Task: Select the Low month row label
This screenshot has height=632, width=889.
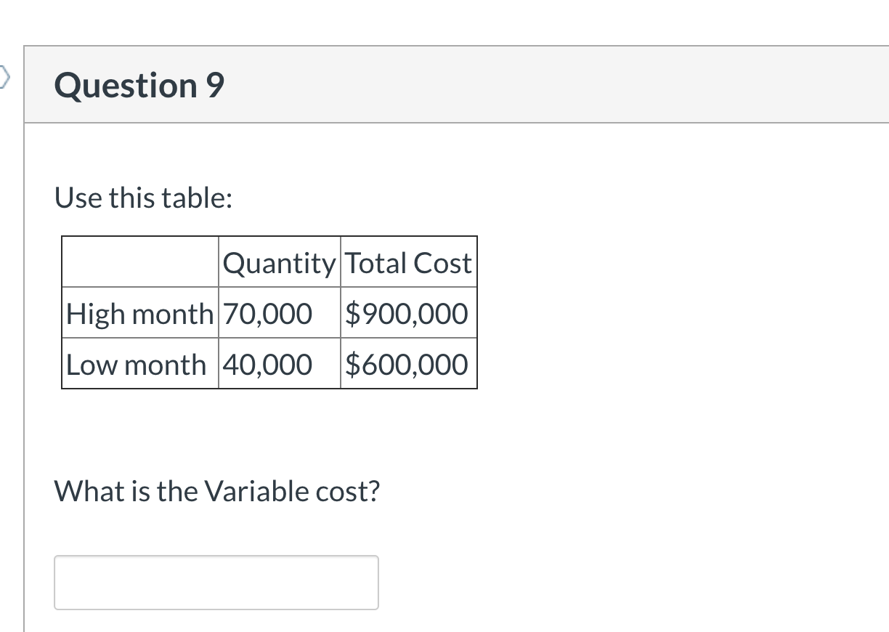Action: 135,365
